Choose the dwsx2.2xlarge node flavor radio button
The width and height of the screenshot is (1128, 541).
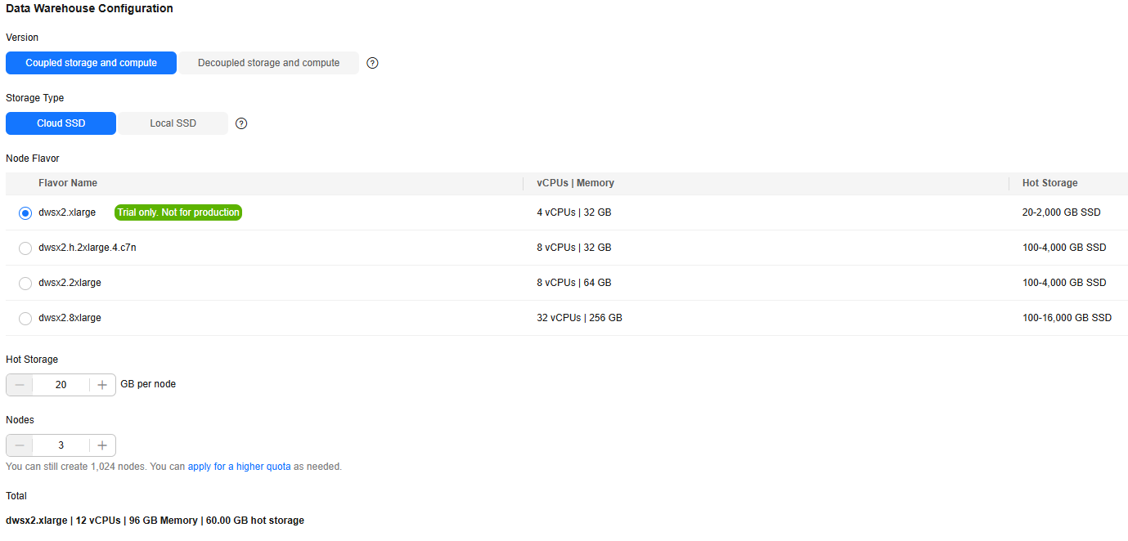click(25, 284)
